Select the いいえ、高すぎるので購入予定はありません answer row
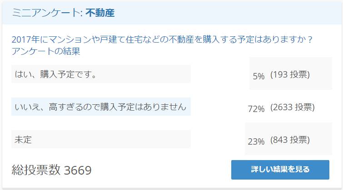This screenshot has width=343, height=190. coord(101,107)
